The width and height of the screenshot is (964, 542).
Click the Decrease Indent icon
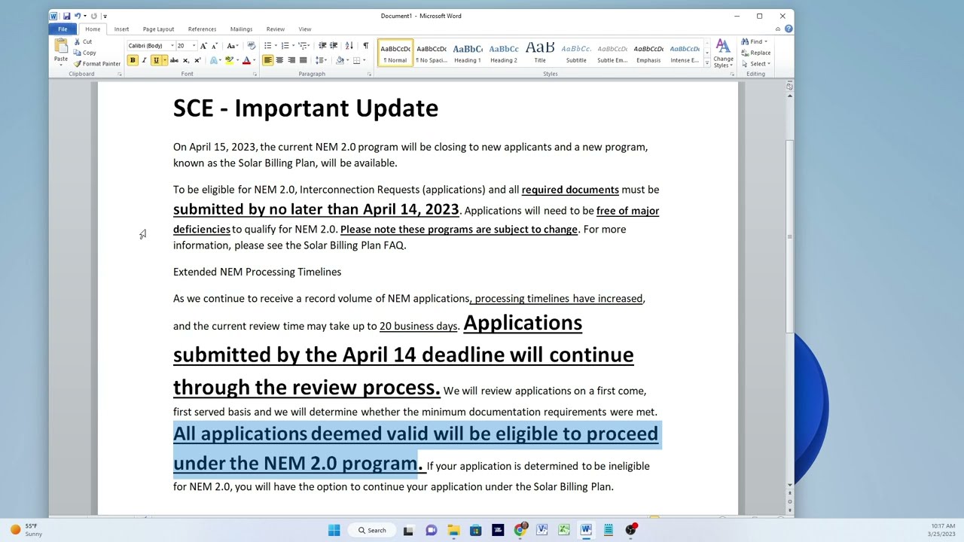322,46
